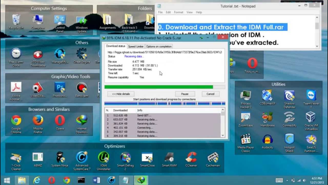This screenshot has width=328, height=185.
Task: Open the Recycle Bin desktop icon
Action: click(16, 22)
